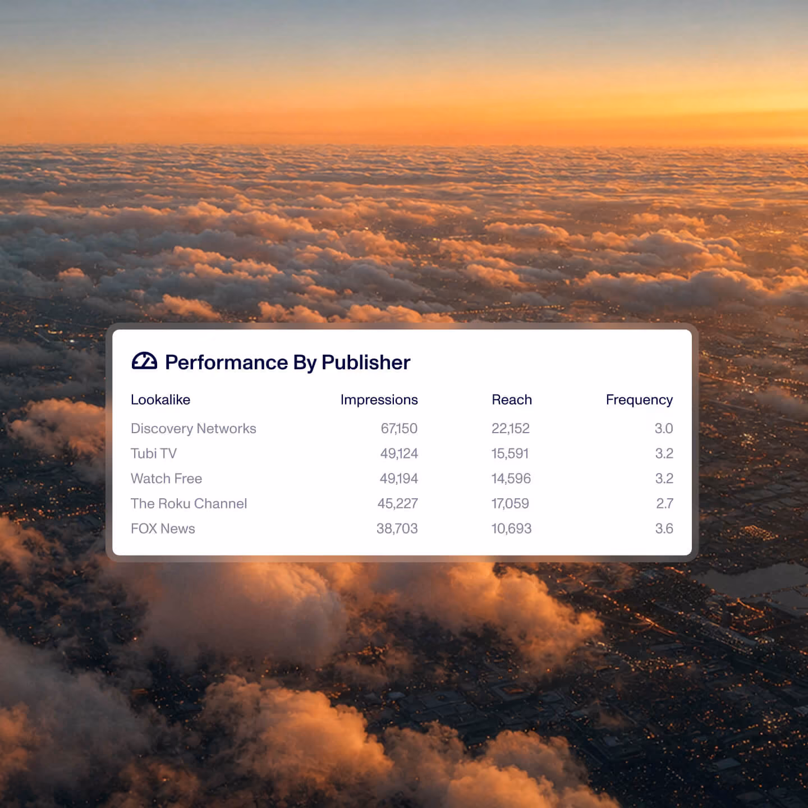Click the speedometer icon beside Performance By Publisher
Screen dimensions: 808x808
pyautogui.click(x=144, y=361)
